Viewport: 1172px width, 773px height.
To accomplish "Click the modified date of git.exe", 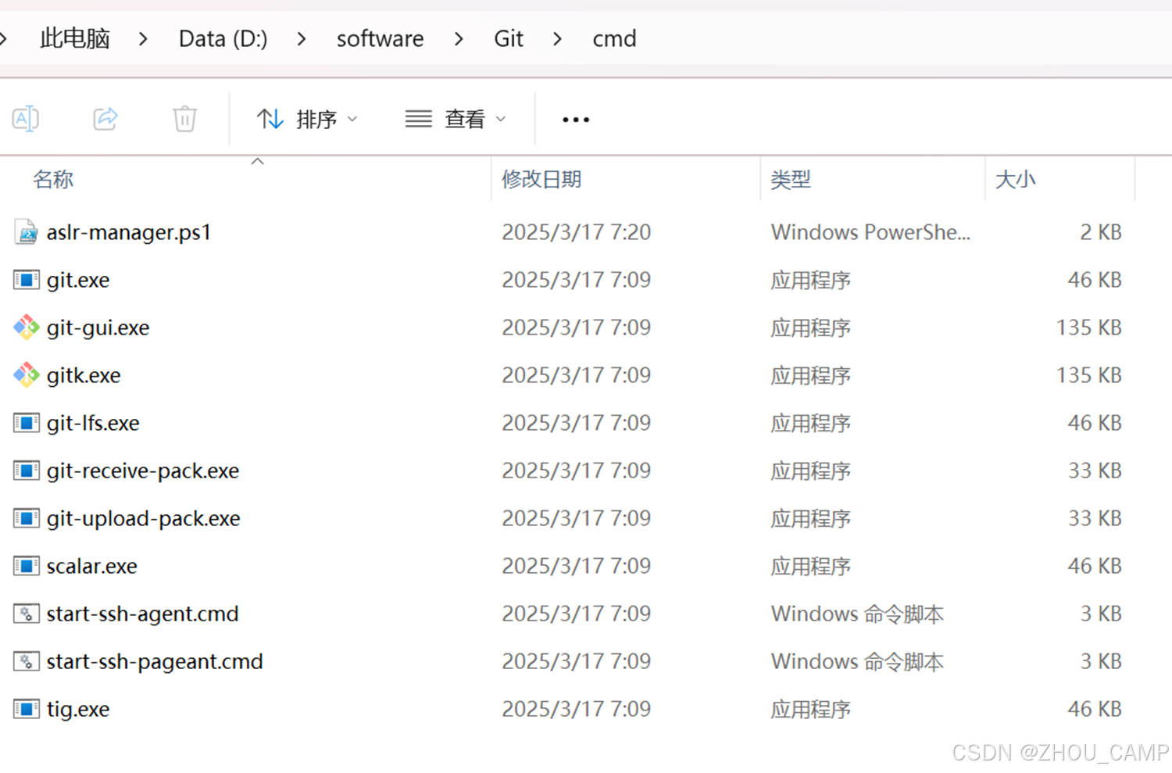I will tap(576, 280).
